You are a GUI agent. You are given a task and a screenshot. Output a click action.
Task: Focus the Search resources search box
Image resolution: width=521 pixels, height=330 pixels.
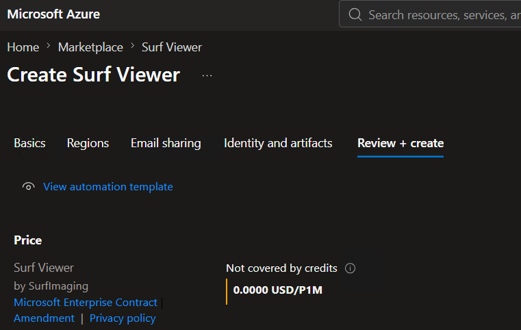coord(430,14)
